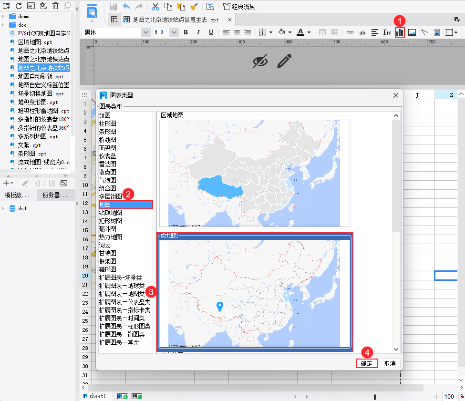
Task: Toggle bold formatting
Action: point(186,32)
